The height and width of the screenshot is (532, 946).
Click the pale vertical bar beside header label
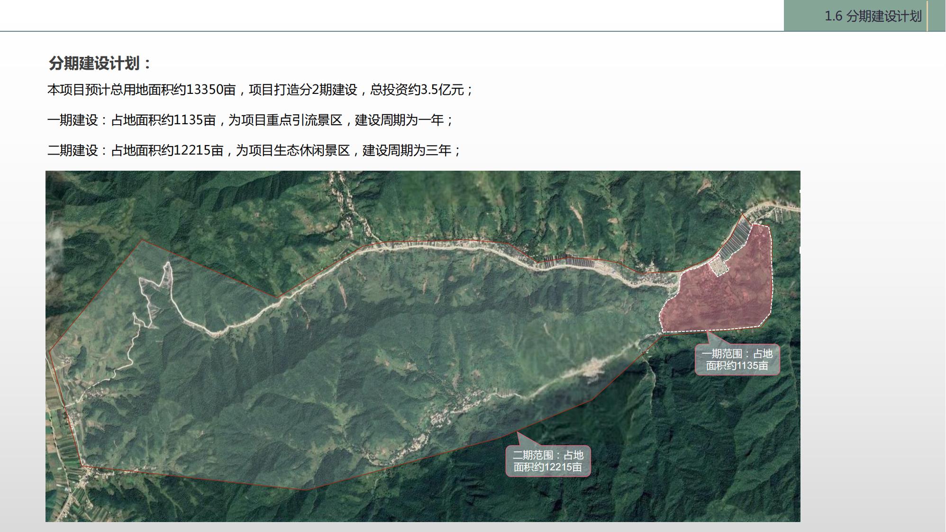[x=927, y=16]
